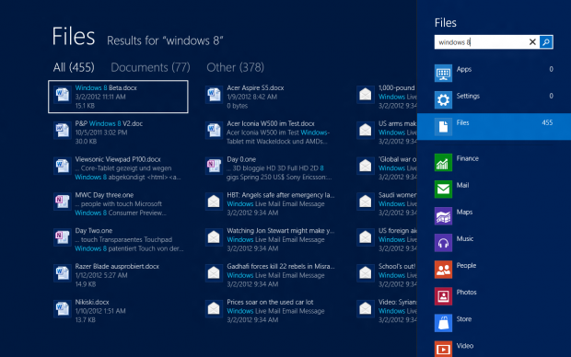Switch to the Documents (77) tab

150,67
